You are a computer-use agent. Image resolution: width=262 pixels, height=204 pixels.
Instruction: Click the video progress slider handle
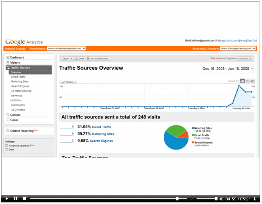pos(177,199)
